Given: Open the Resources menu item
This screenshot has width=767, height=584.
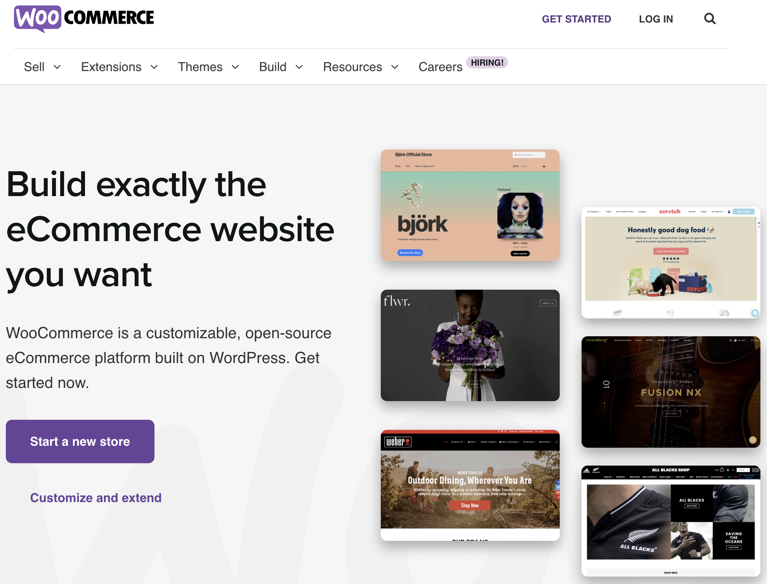Looking at the screenshot, I should tap(353, 67).
